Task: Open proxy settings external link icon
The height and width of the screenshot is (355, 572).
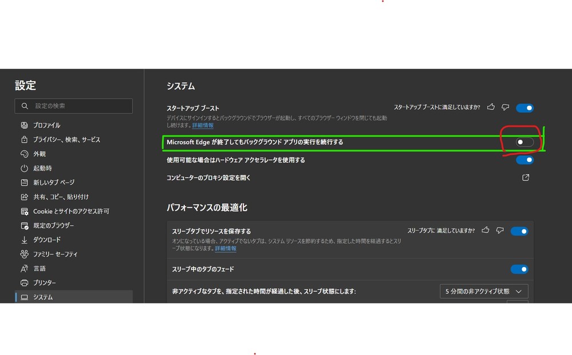Action: pos(526,178)
